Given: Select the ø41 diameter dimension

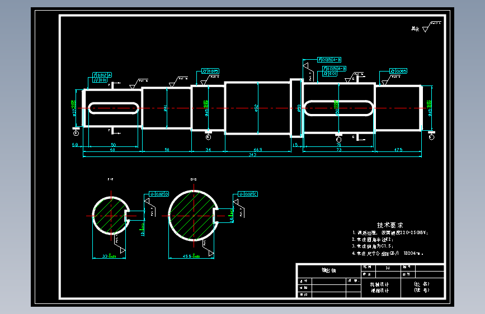Looking at the screenshot, I should 166,108.
